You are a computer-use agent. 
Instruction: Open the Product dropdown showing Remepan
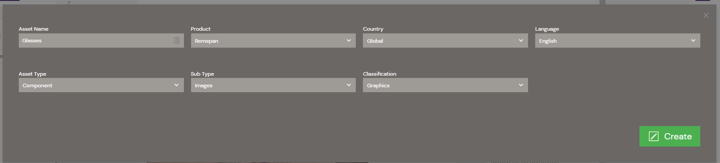273,41
